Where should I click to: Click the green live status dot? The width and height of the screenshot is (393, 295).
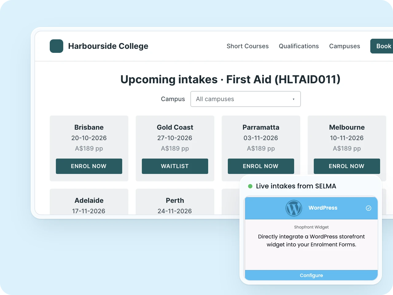250,186
